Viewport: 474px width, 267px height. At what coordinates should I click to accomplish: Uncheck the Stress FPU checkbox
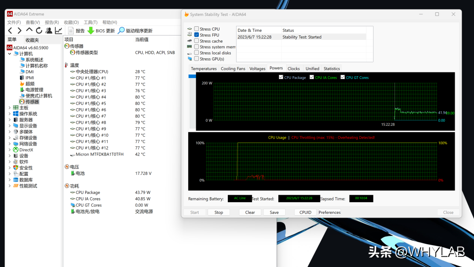[x=197, y=35]
